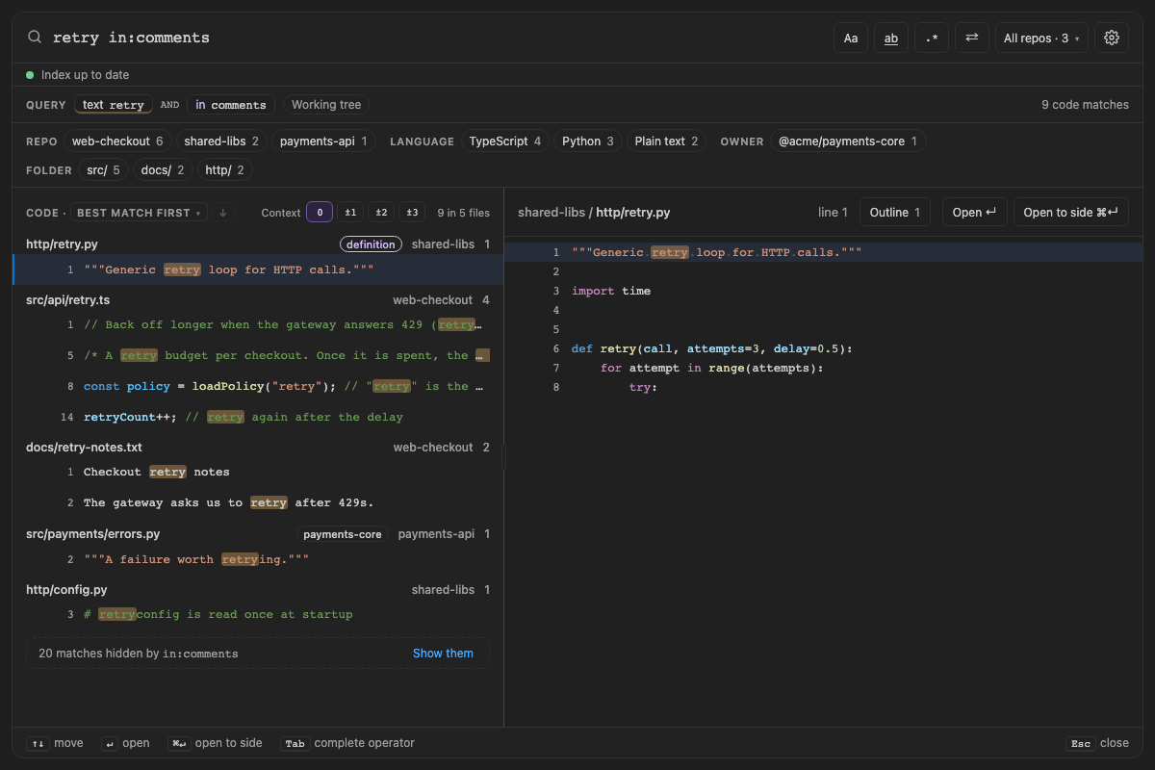Select src/payments/errors.py file header
Image resolution: width=1155 pixels, height=770 pixels.
pyautogui.click(x=258, y=534)
